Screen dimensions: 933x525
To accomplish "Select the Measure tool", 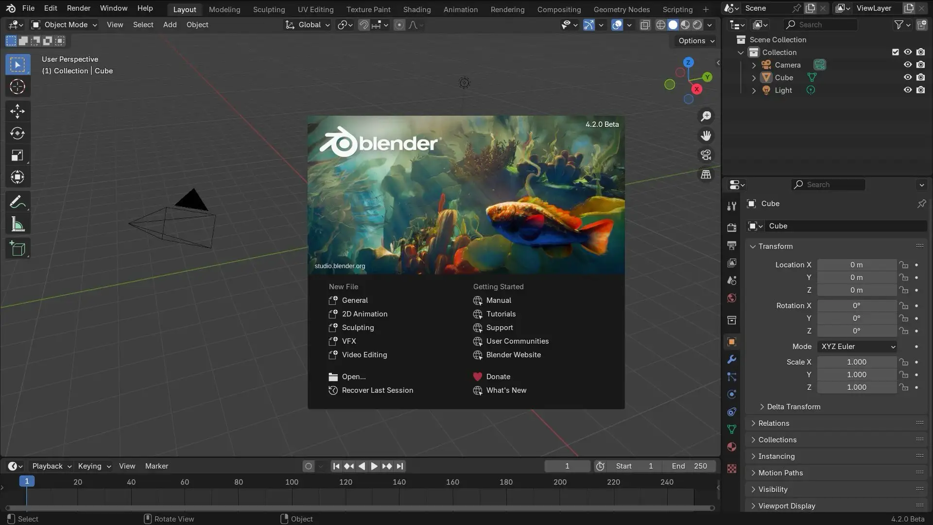I will tap(17, 224).
